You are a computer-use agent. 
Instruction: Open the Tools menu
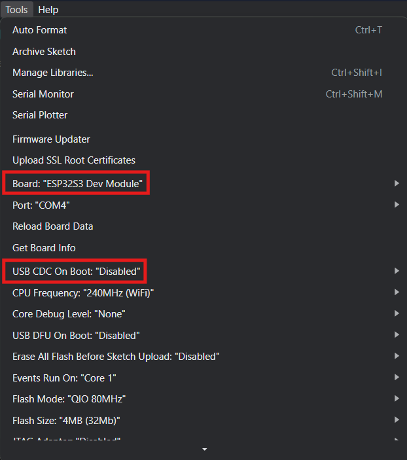click(16, 9)
